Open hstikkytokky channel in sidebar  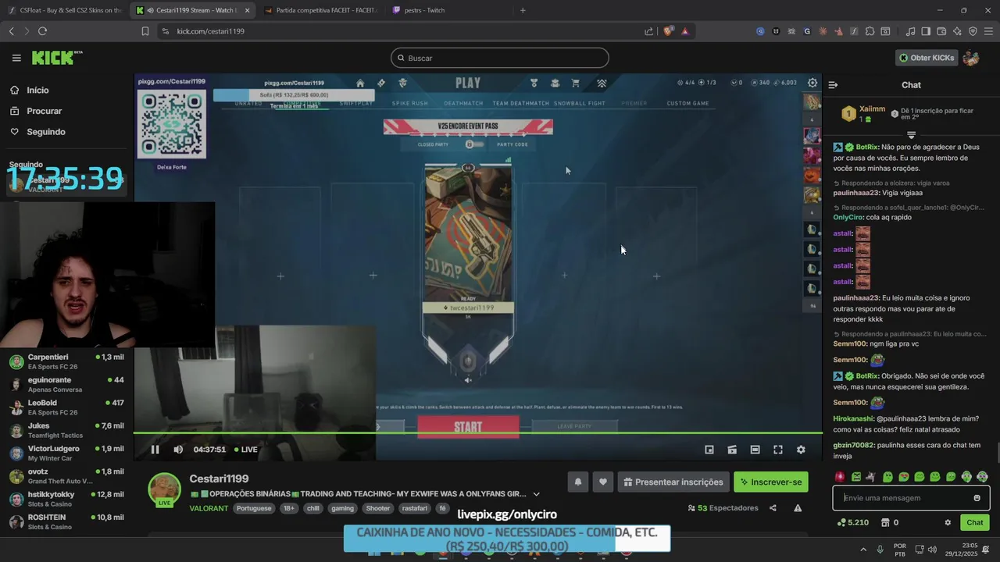click(66, 499)
